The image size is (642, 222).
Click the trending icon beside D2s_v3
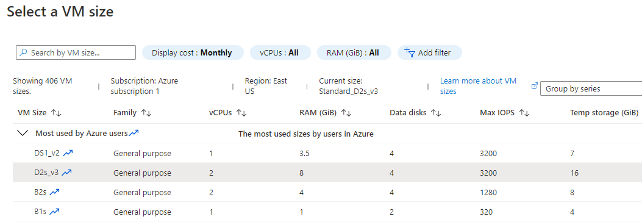66,173
